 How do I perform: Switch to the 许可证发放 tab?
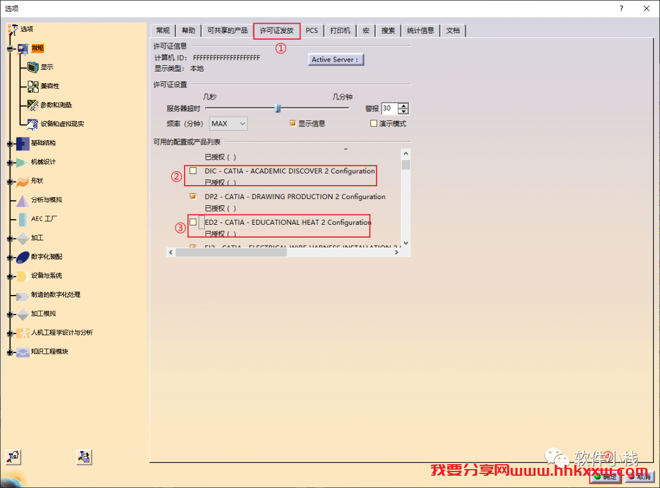(x=277, y=31)
